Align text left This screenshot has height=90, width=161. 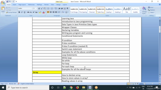[48, 12]
